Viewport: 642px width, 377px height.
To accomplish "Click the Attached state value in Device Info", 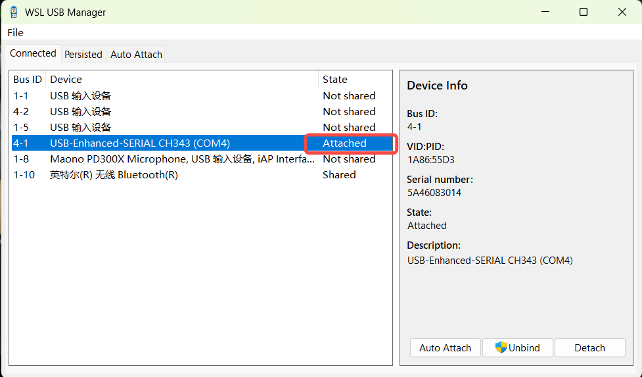I will (x=426, y=226).
